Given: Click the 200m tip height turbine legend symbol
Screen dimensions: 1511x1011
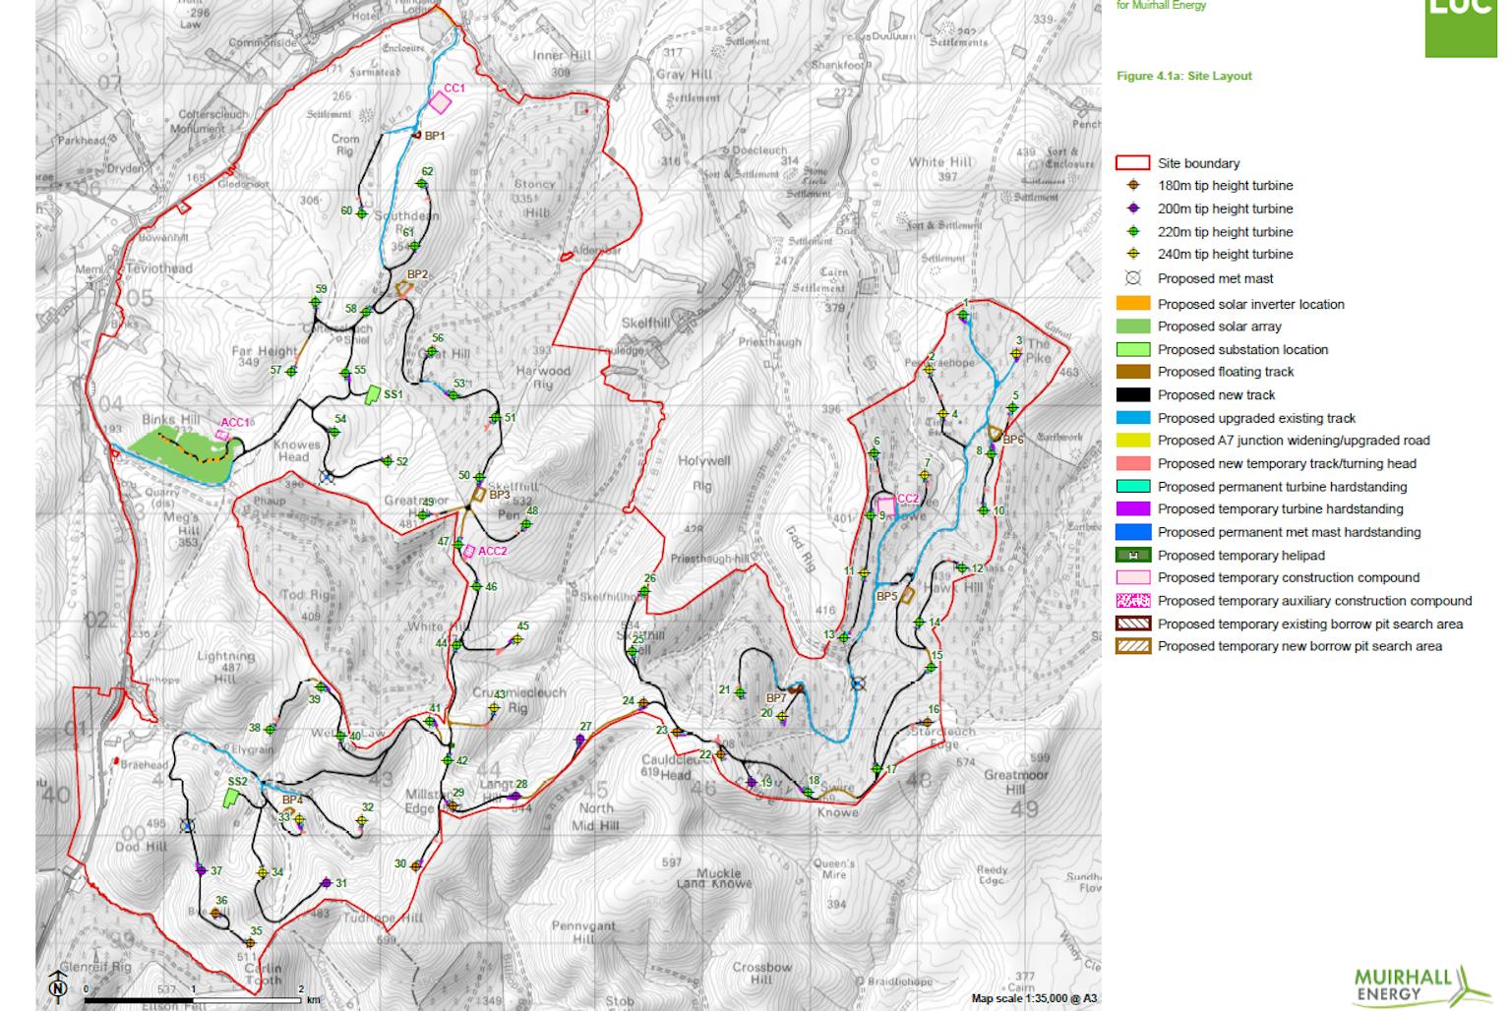Looking at the screenshot, I should 1133,208.
